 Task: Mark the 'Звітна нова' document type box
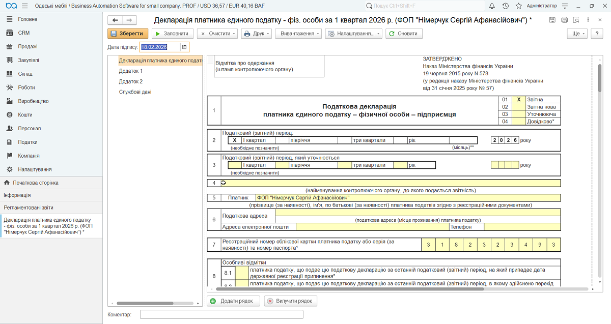click(518, 107)
